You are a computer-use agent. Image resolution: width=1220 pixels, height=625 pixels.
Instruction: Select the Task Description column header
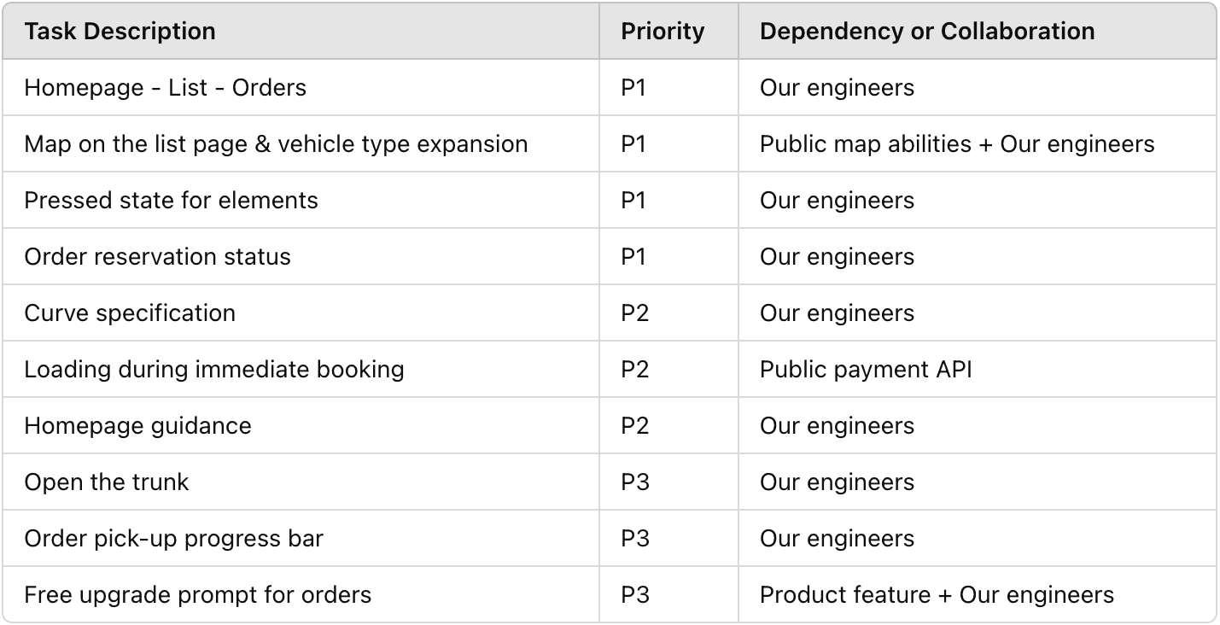301,32
